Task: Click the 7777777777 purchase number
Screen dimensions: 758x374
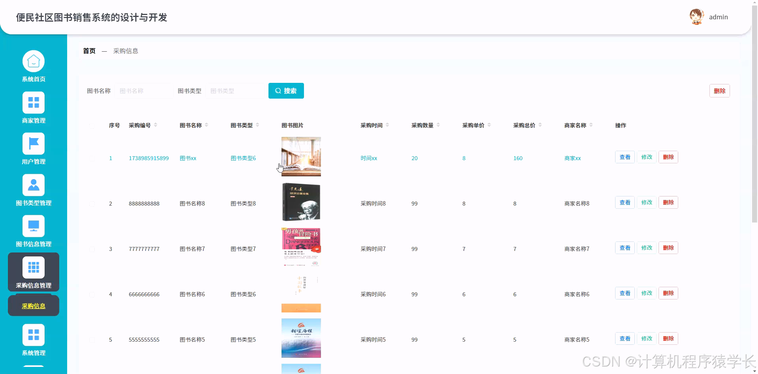Action: pyautogui.click(x=144, y=249)
